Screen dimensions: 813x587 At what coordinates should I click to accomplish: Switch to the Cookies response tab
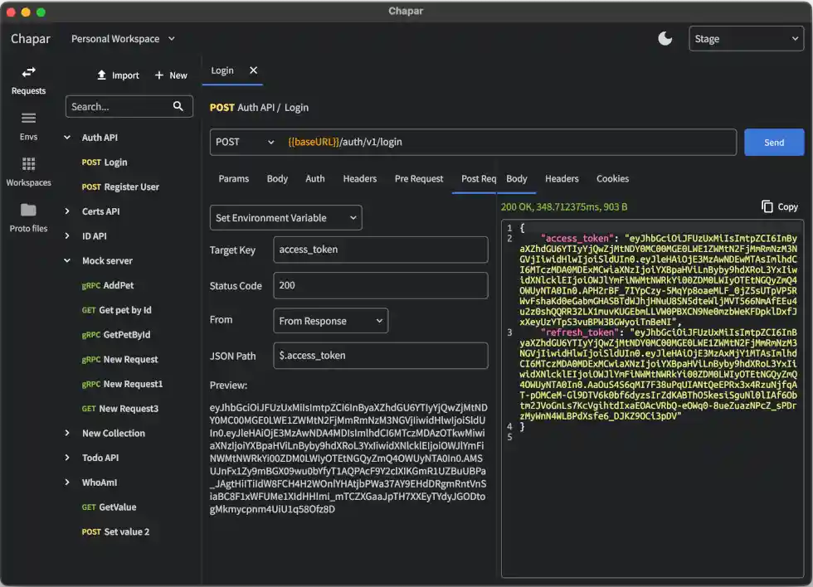click(612, 178)
